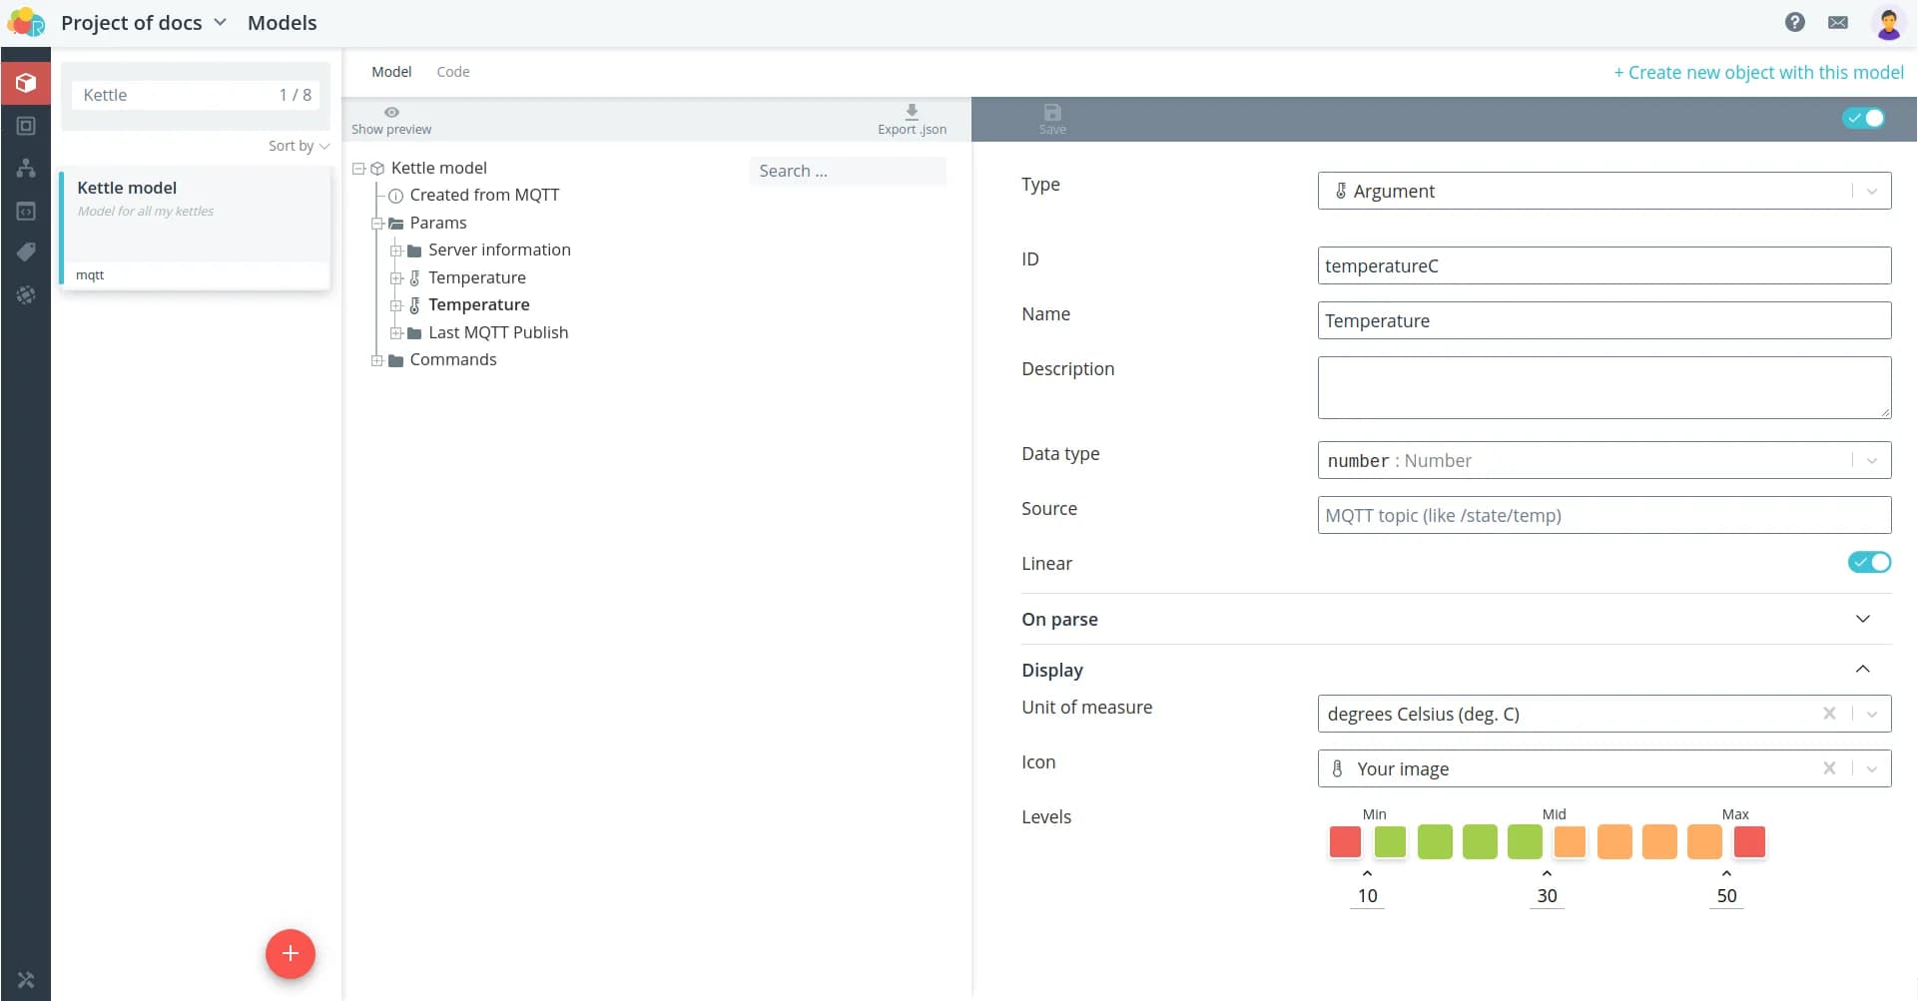The width and height of the screenshot is (1918, 1001).
Task: Click the Export .json download icon
Action: pos(912,113)
